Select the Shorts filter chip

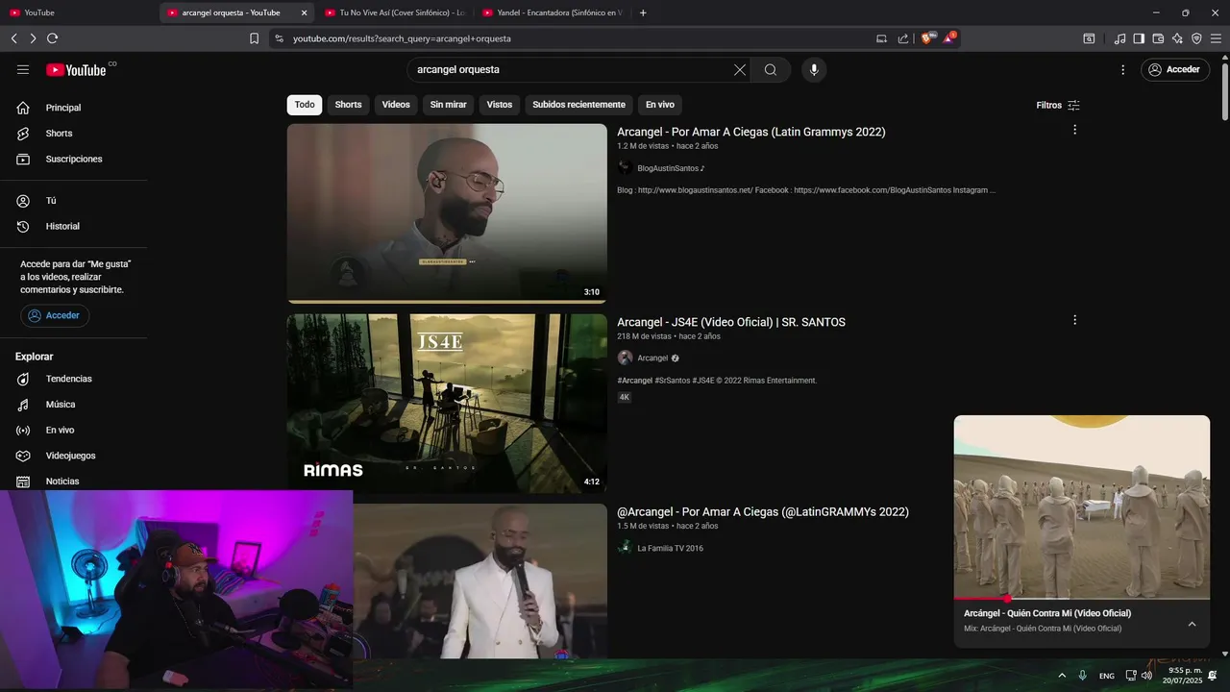coord(348,105)
